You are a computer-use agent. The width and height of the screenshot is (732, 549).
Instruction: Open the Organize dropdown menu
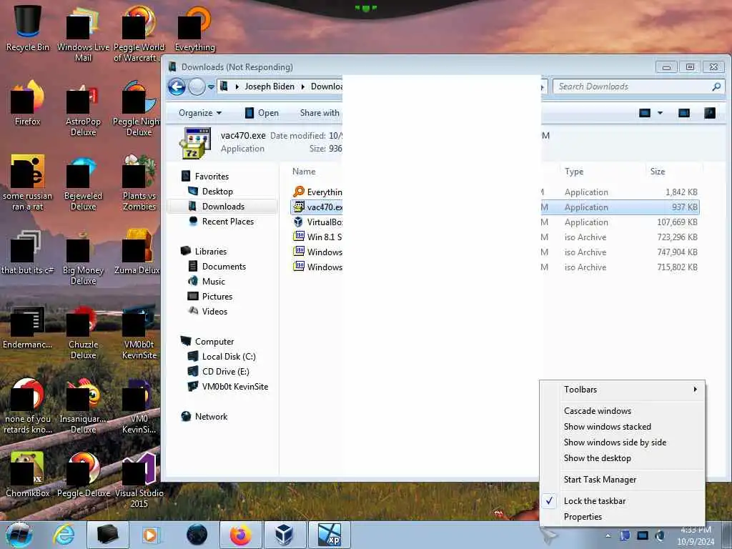[200, 113]
